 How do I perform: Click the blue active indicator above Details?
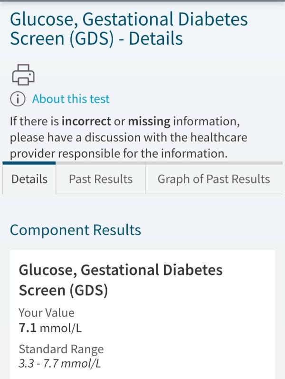(x=29, y=163)
